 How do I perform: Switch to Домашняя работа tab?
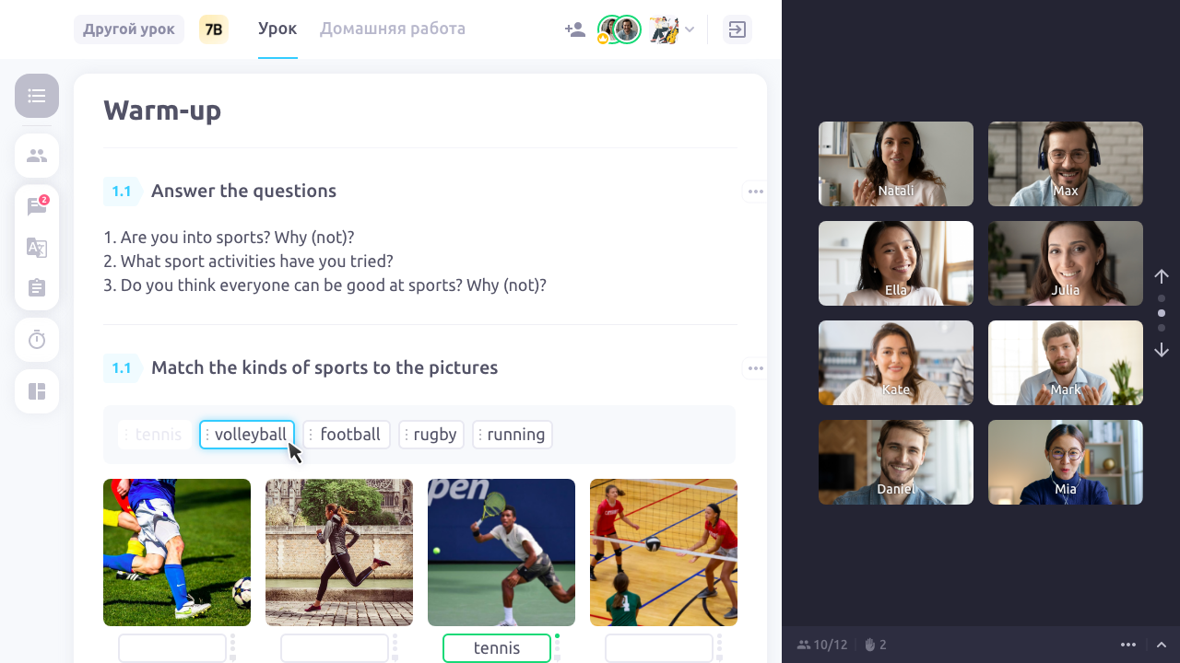click(393, 29)
